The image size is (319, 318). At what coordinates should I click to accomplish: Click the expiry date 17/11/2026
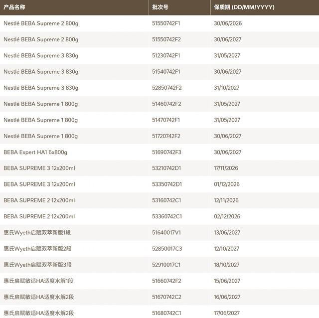pyautogui.click(x=226, y=168)
